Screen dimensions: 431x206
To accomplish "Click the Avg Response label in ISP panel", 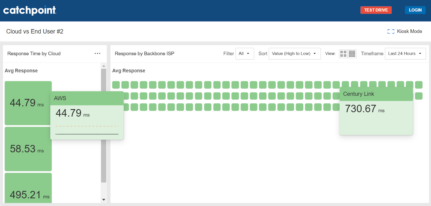I will pos(129,71).
